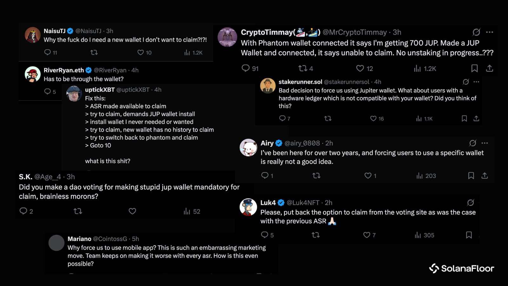This screenshot has width=508, height=286.
Task: Reply to Luk4's tweet
Action: [x=264, y=235]
